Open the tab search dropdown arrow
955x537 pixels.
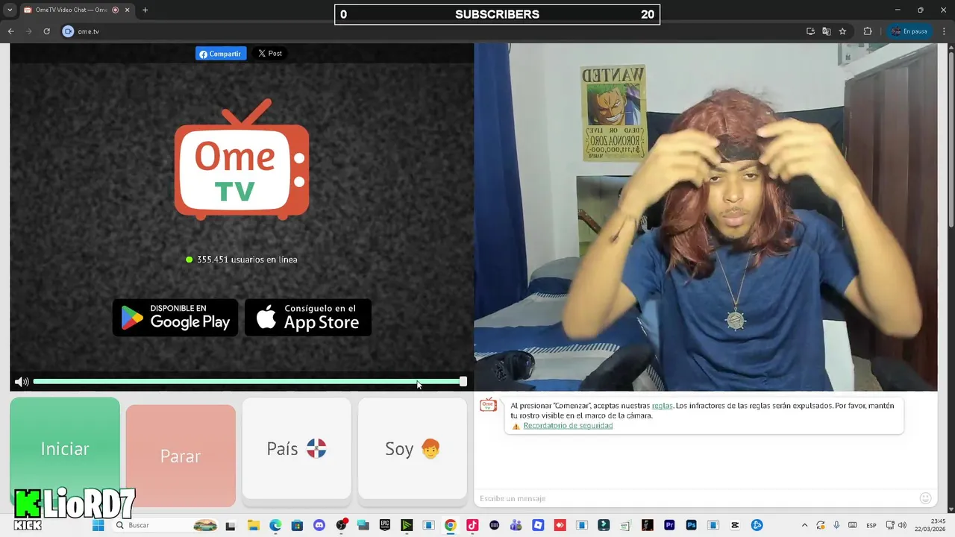point(10,10)
